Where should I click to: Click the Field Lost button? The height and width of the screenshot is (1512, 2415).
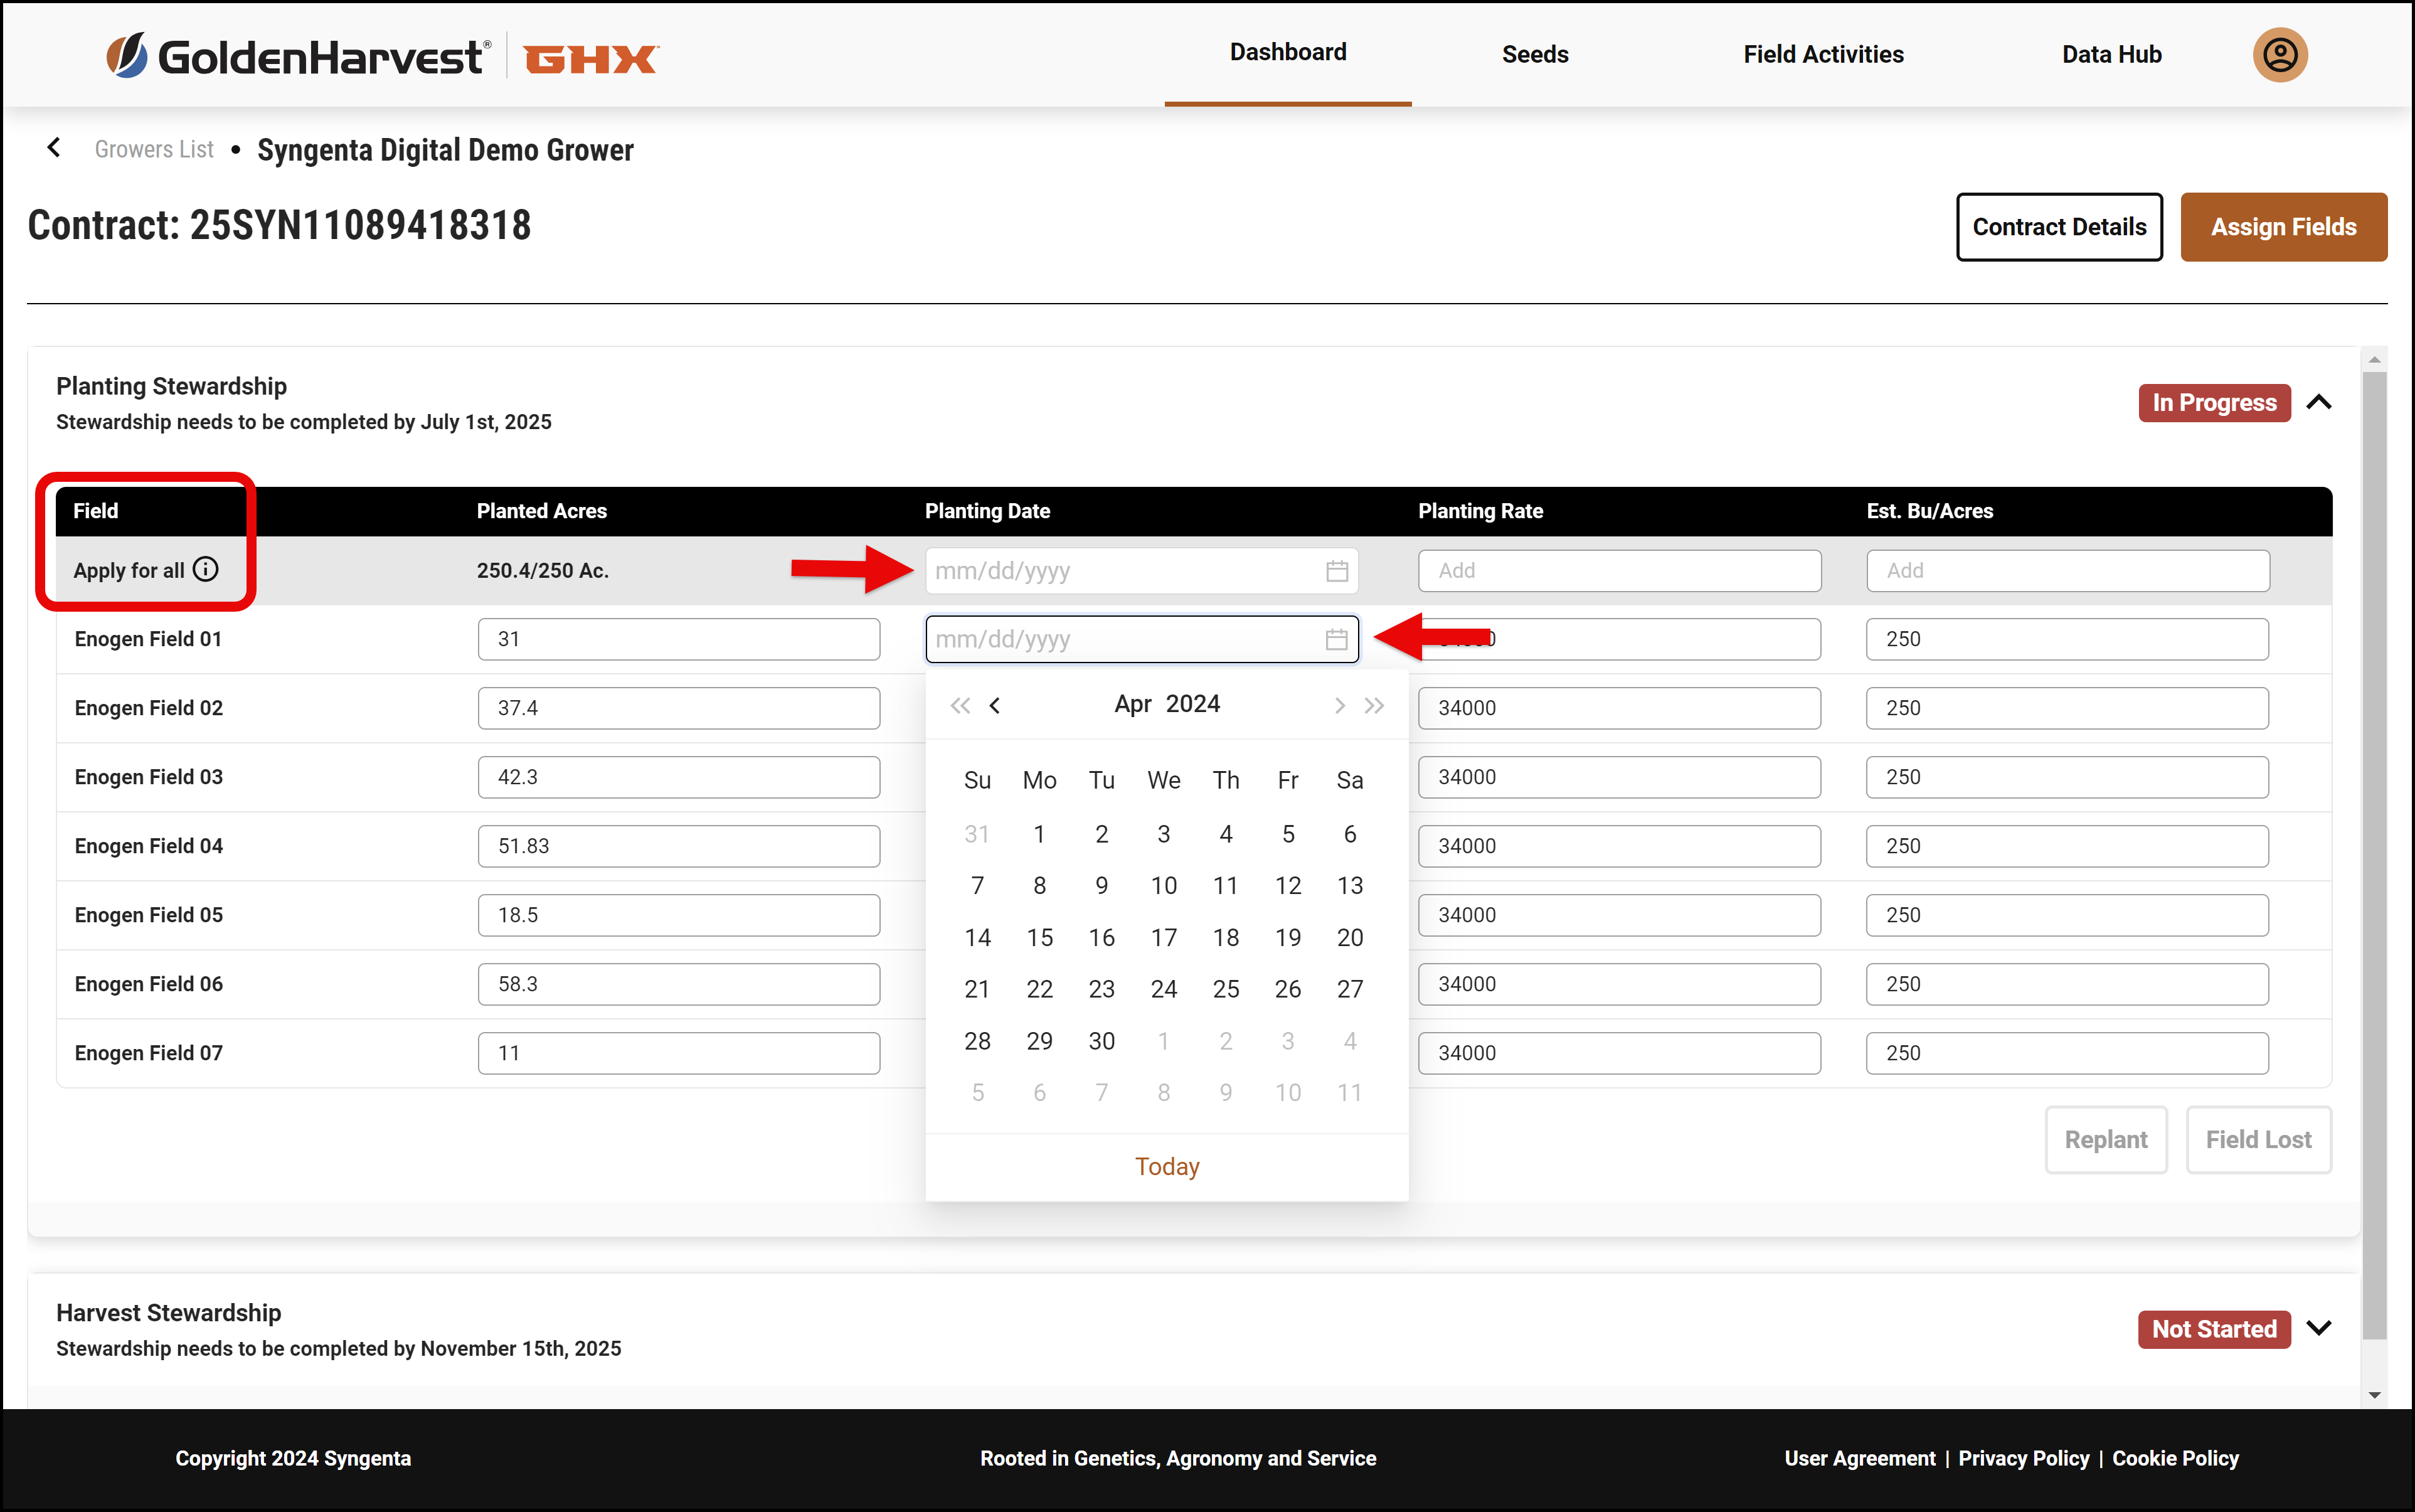(x=2258, y=1140)
